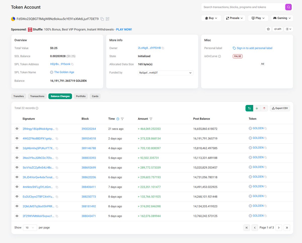
Task: Open Amount column filter funnel
Action: coord(151,119)
